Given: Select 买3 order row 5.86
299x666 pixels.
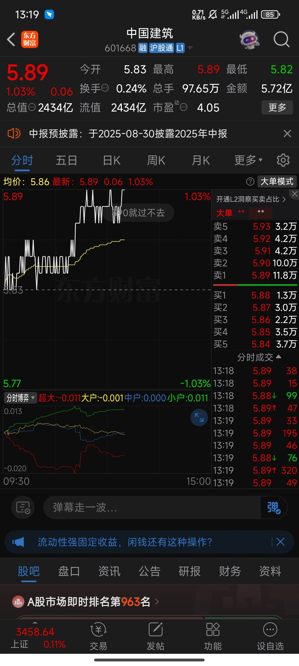Looking at the screenshot, I should (255, 320).
